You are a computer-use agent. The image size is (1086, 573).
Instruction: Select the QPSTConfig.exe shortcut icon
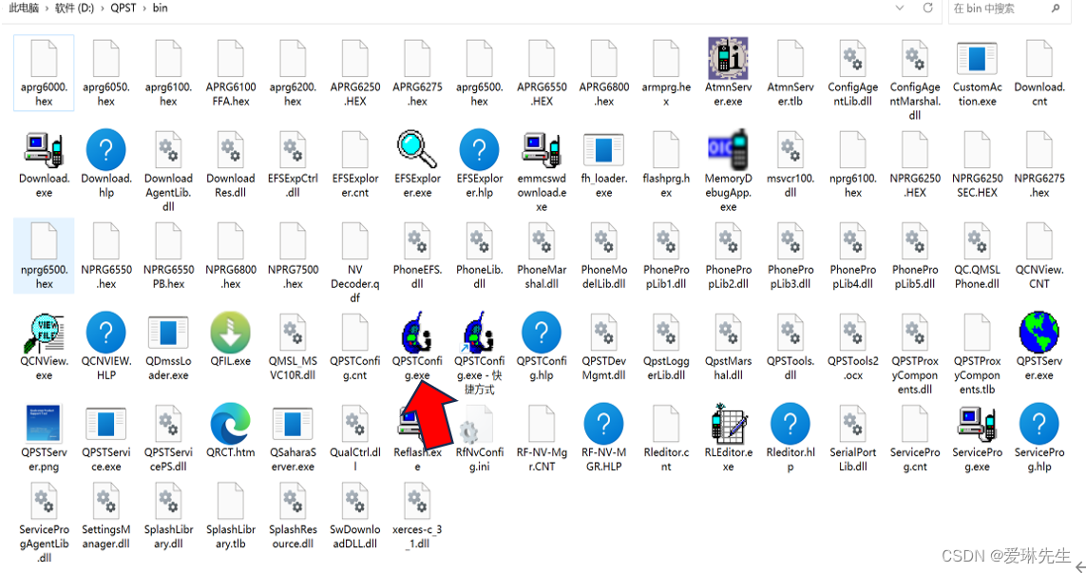(479, 333)
